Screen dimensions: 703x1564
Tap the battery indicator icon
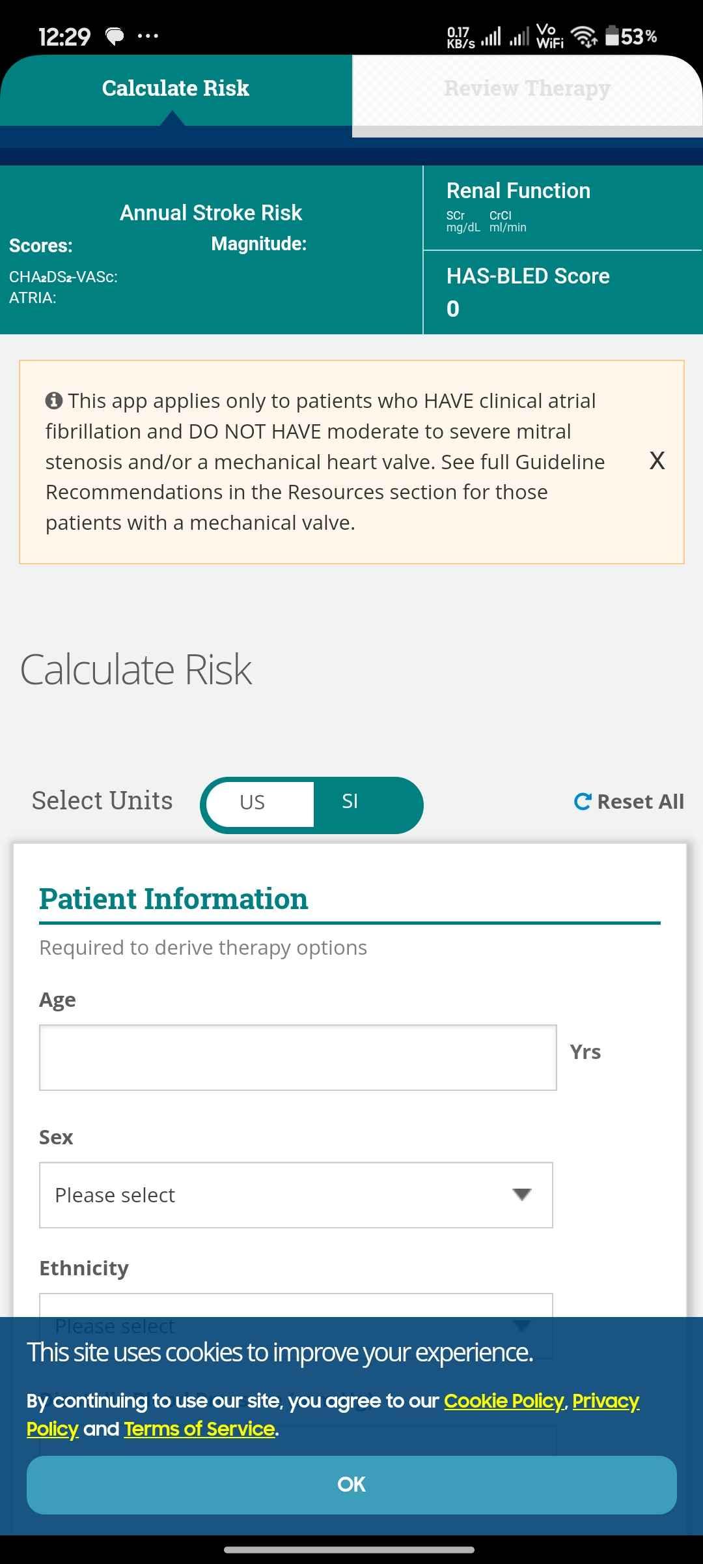tap(612, 36)
